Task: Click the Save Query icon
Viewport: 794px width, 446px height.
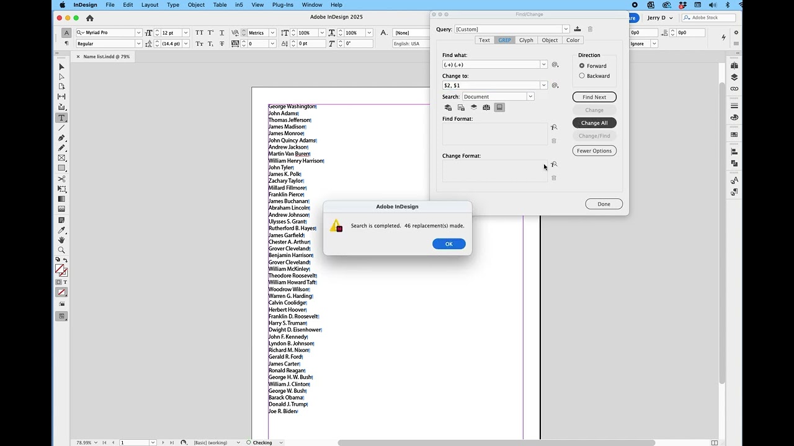Action: (578, 29)
